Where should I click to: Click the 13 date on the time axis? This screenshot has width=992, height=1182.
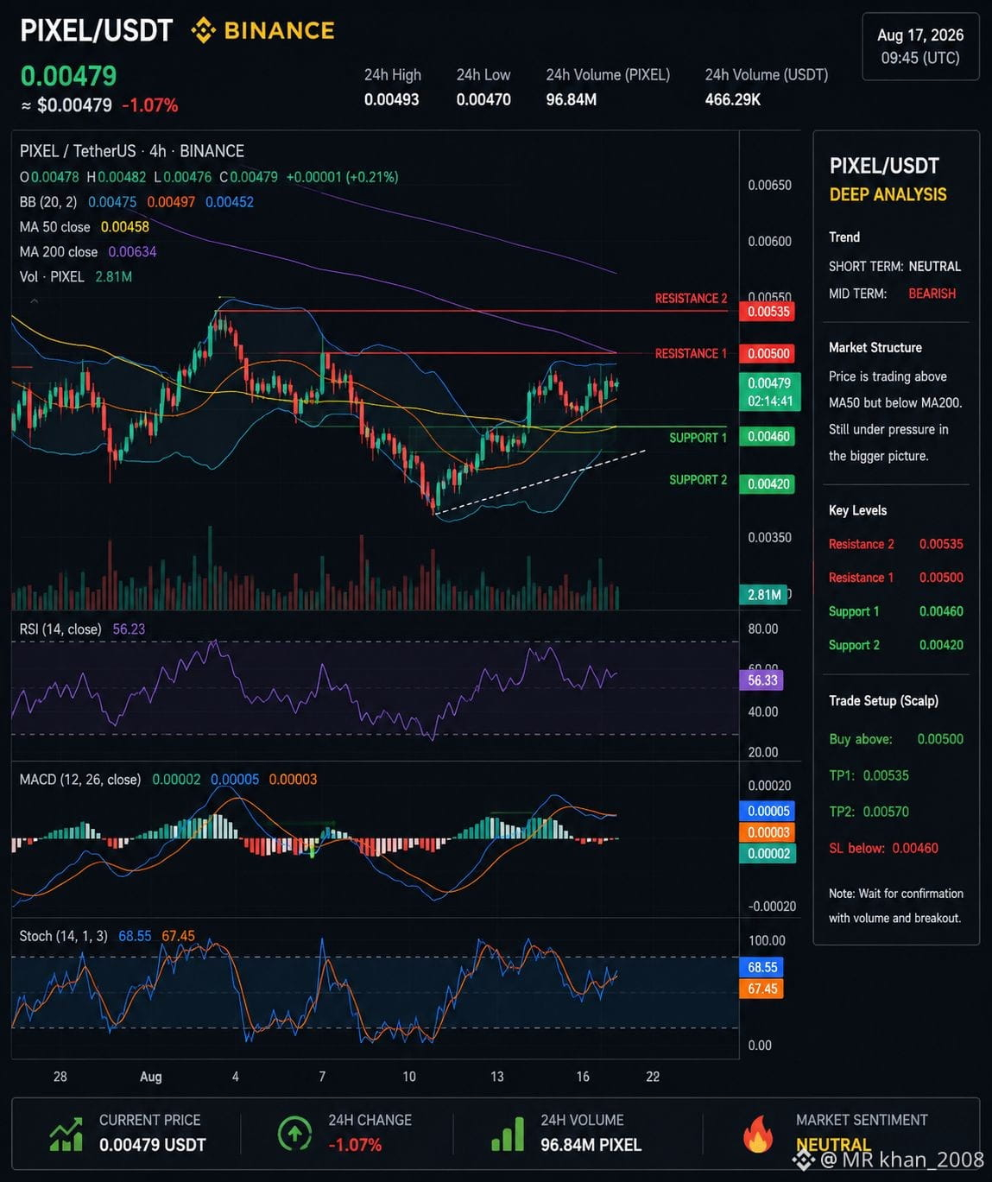[x=497, y=1077]
